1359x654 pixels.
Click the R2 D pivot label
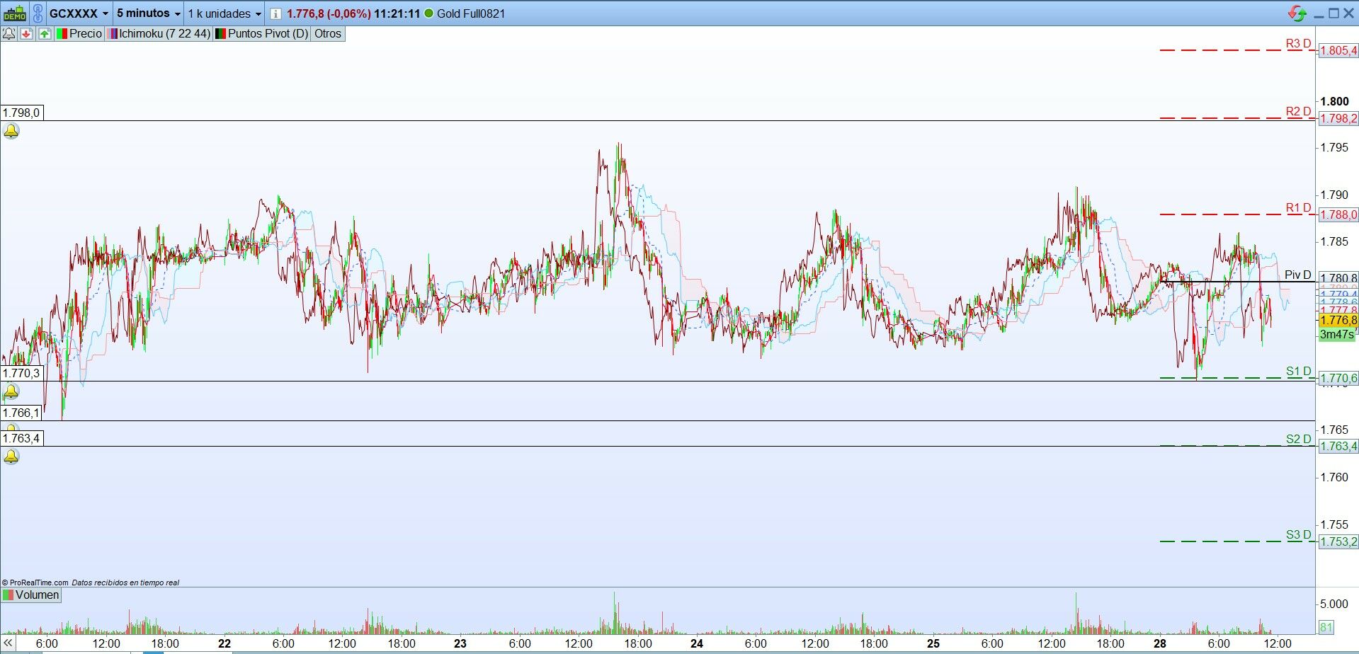[x=1299, y=111]
